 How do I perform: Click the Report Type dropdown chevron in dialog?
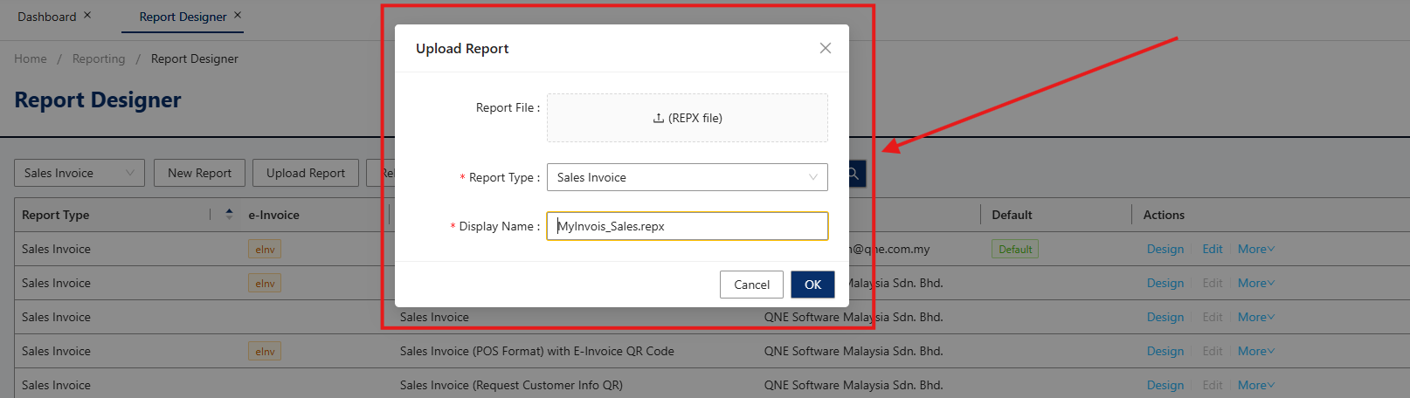point(813,177)
